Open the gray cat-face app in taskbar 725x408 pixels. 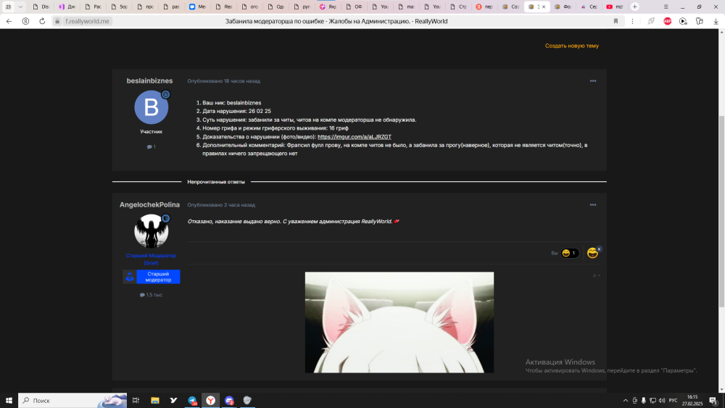point(247,400)
